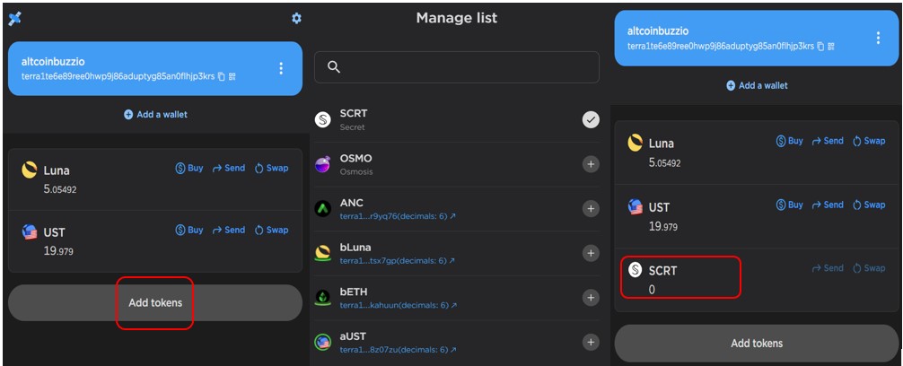Add OSMO with its plus toggle

pyautogui.click(x=591, y=164)
